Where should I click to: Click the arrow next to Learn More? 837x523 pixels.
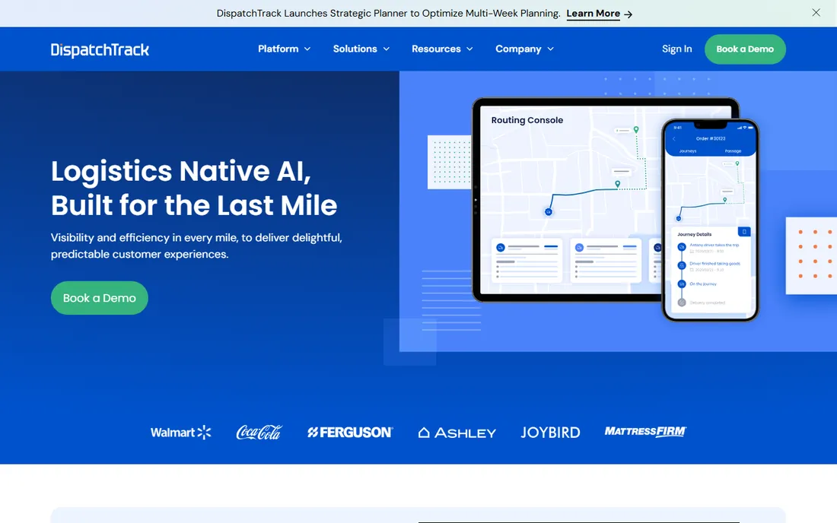coord(629,14)
